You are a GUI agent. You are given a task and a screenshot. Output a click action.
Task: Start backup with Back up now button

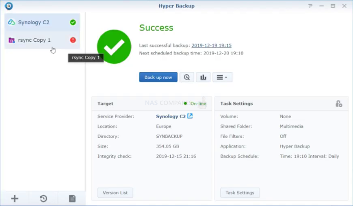pos(158,77)
